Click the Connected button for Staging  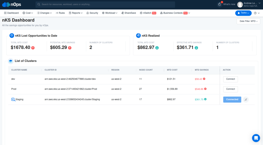pos(232,100)
